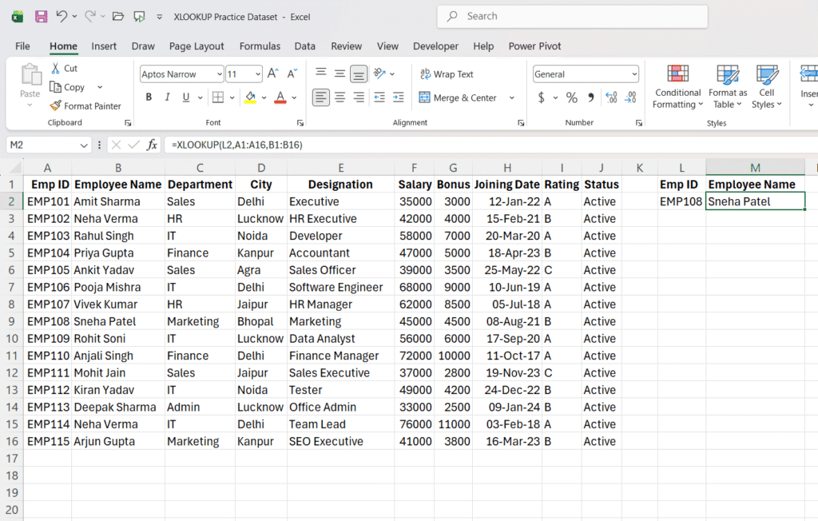Click the Save icon in the title bar
The width and height of the screenshot is (818, 521).
(42, 17)
